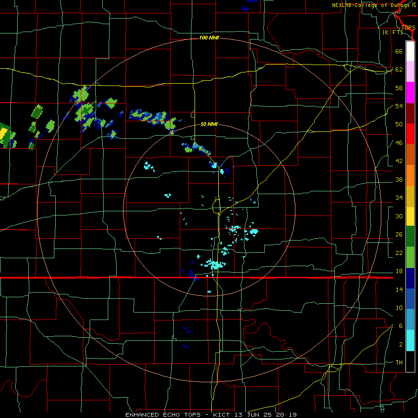Click the 66 value on the legend
Viewport: 418px width, 418px height.
pos(399,51)
